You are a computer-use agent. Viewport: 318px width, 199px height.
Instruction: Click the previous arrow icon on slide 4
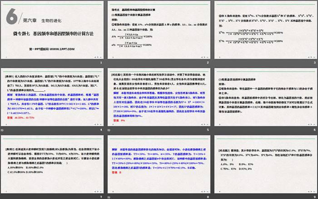point(95,124)
